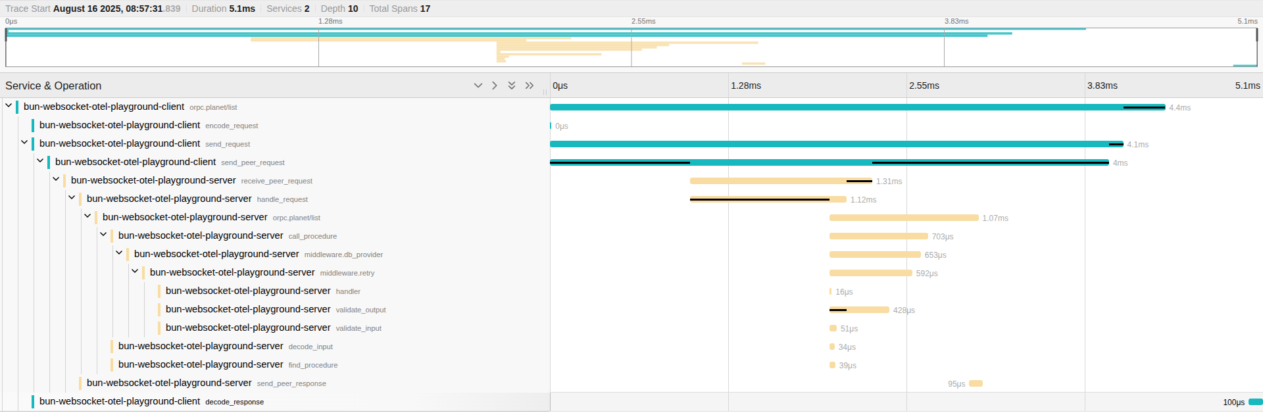Screen dimensions: 1263x413
Task: Collapse the middleware.retry span
Action: [x=135, y=272]
